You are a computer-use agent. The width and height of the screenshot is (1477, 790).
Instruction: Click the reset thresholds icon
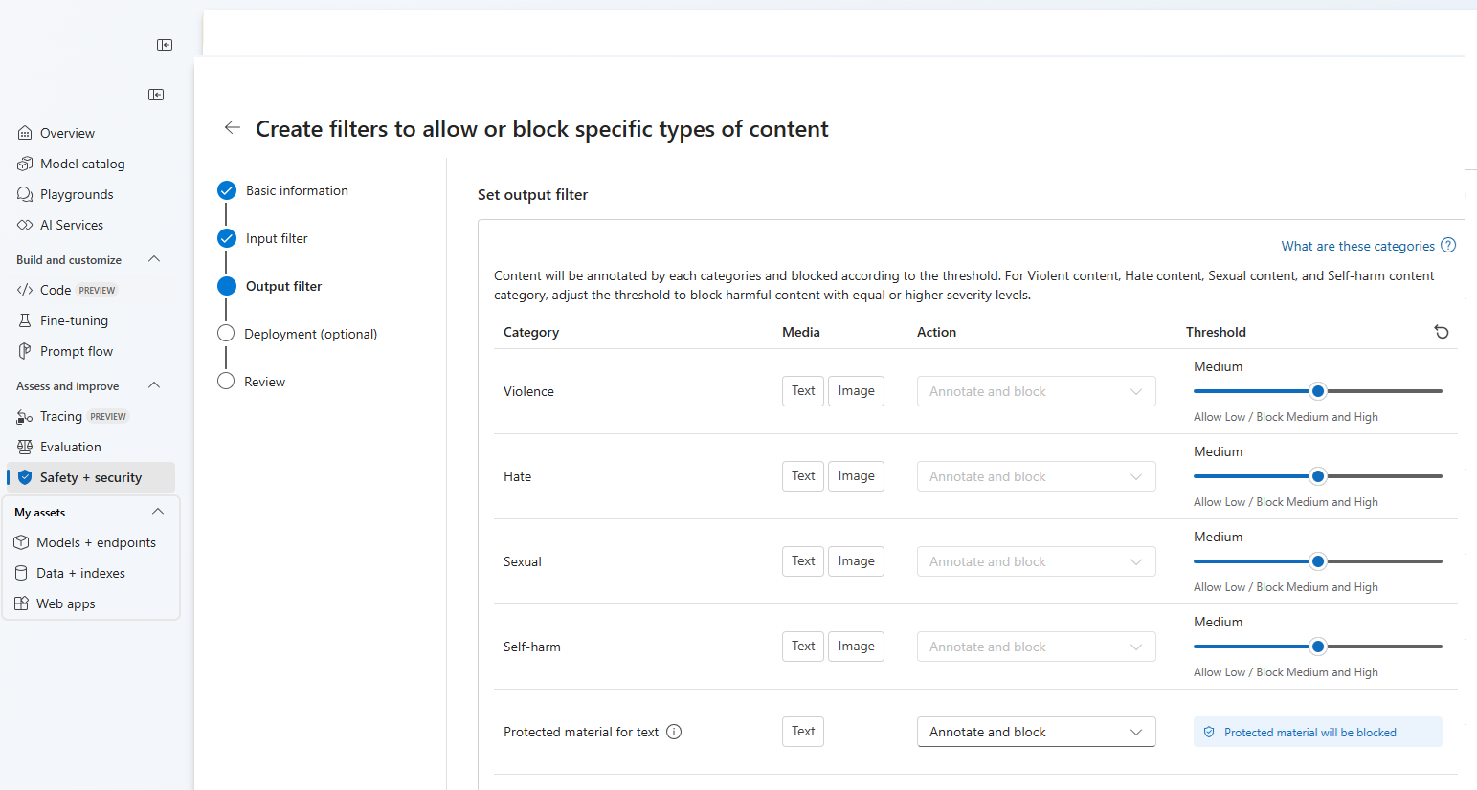click(x=1442, y=332)
